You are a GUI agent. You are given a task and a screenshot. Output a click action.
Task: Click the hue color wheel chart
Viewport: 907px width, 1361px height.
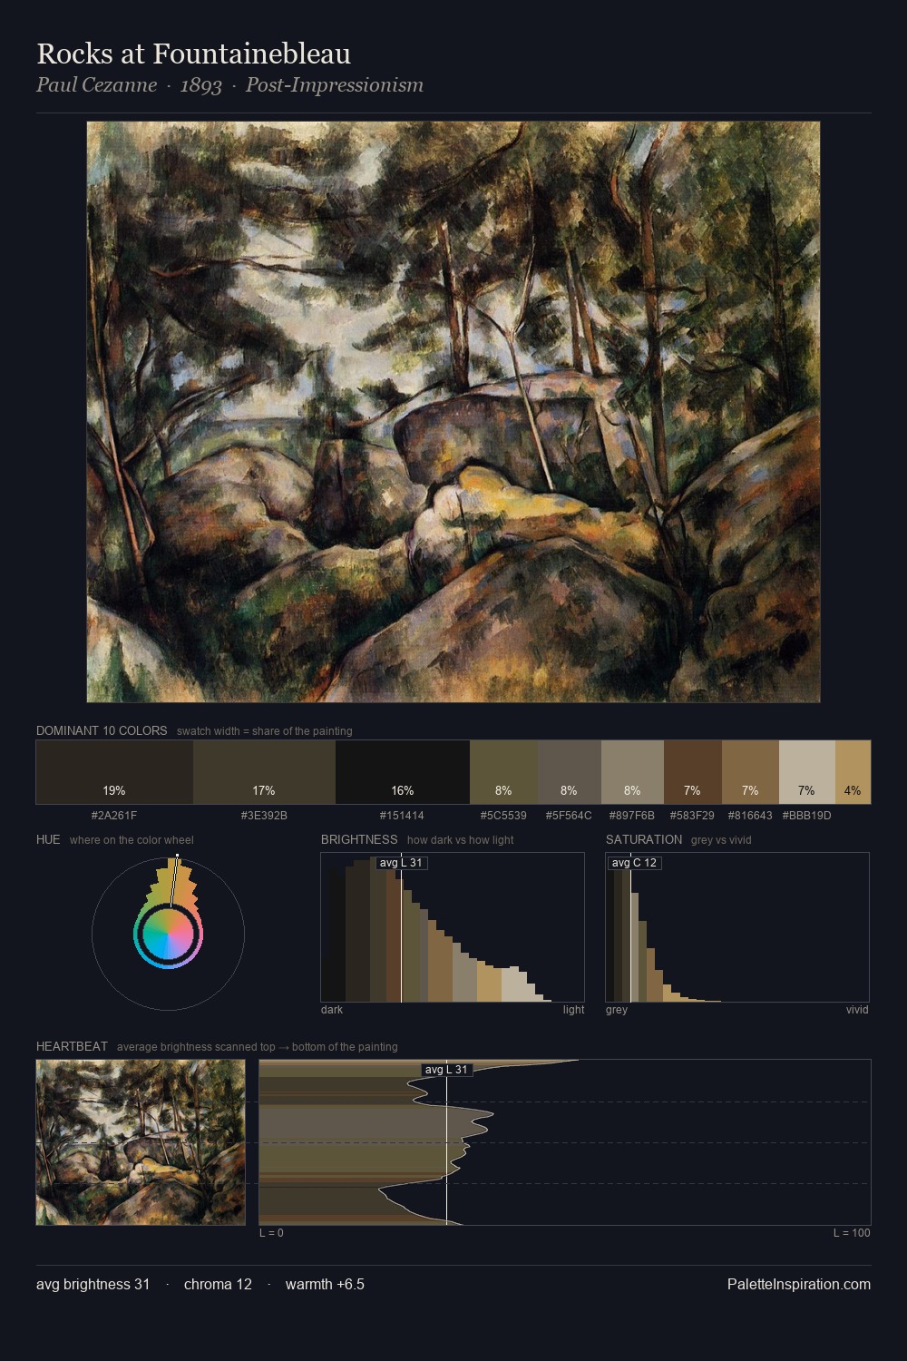(168, 933)
